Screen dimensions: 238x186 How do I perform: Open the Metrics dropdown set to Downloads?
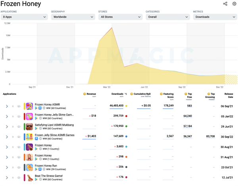[215, 17]
